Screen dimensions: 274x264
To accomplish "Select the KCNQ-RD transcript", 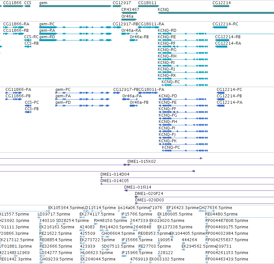I will click(x=216, y=34).
